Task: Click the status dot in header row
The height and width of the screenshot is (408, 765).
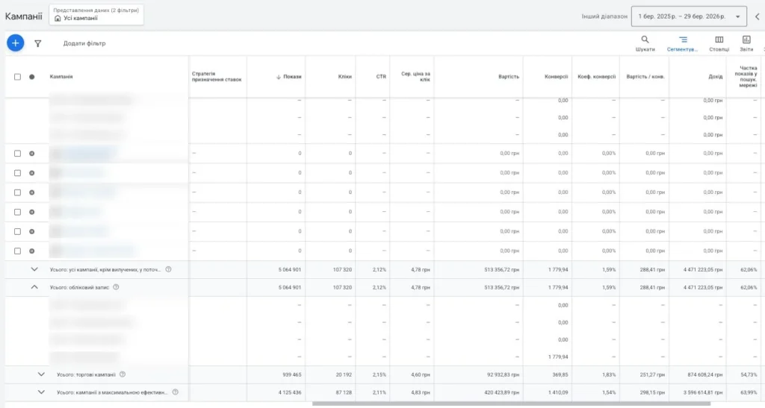Action: pyautogui.click(x=31, y=77)
